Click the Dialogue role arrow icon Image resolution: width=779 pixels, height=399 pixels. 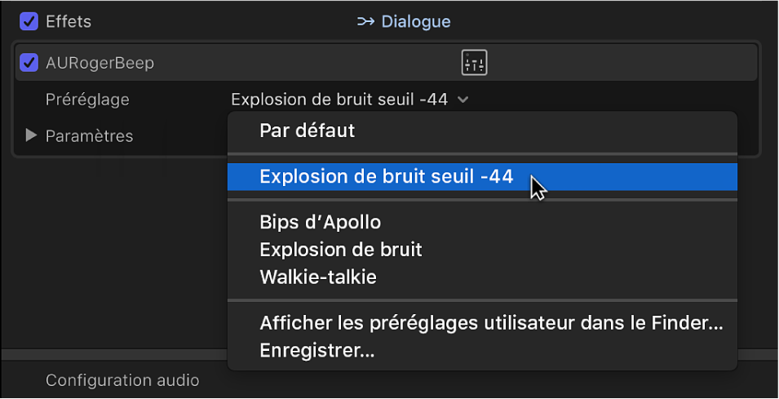pyautogui.click(x=365, y=22)
